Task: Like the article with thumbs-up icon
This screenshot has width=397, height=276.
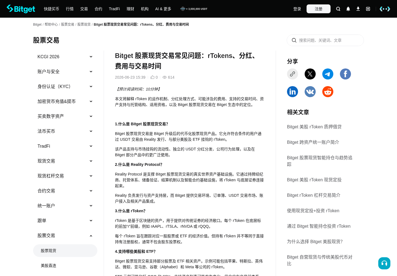Action: pos(152,77)
